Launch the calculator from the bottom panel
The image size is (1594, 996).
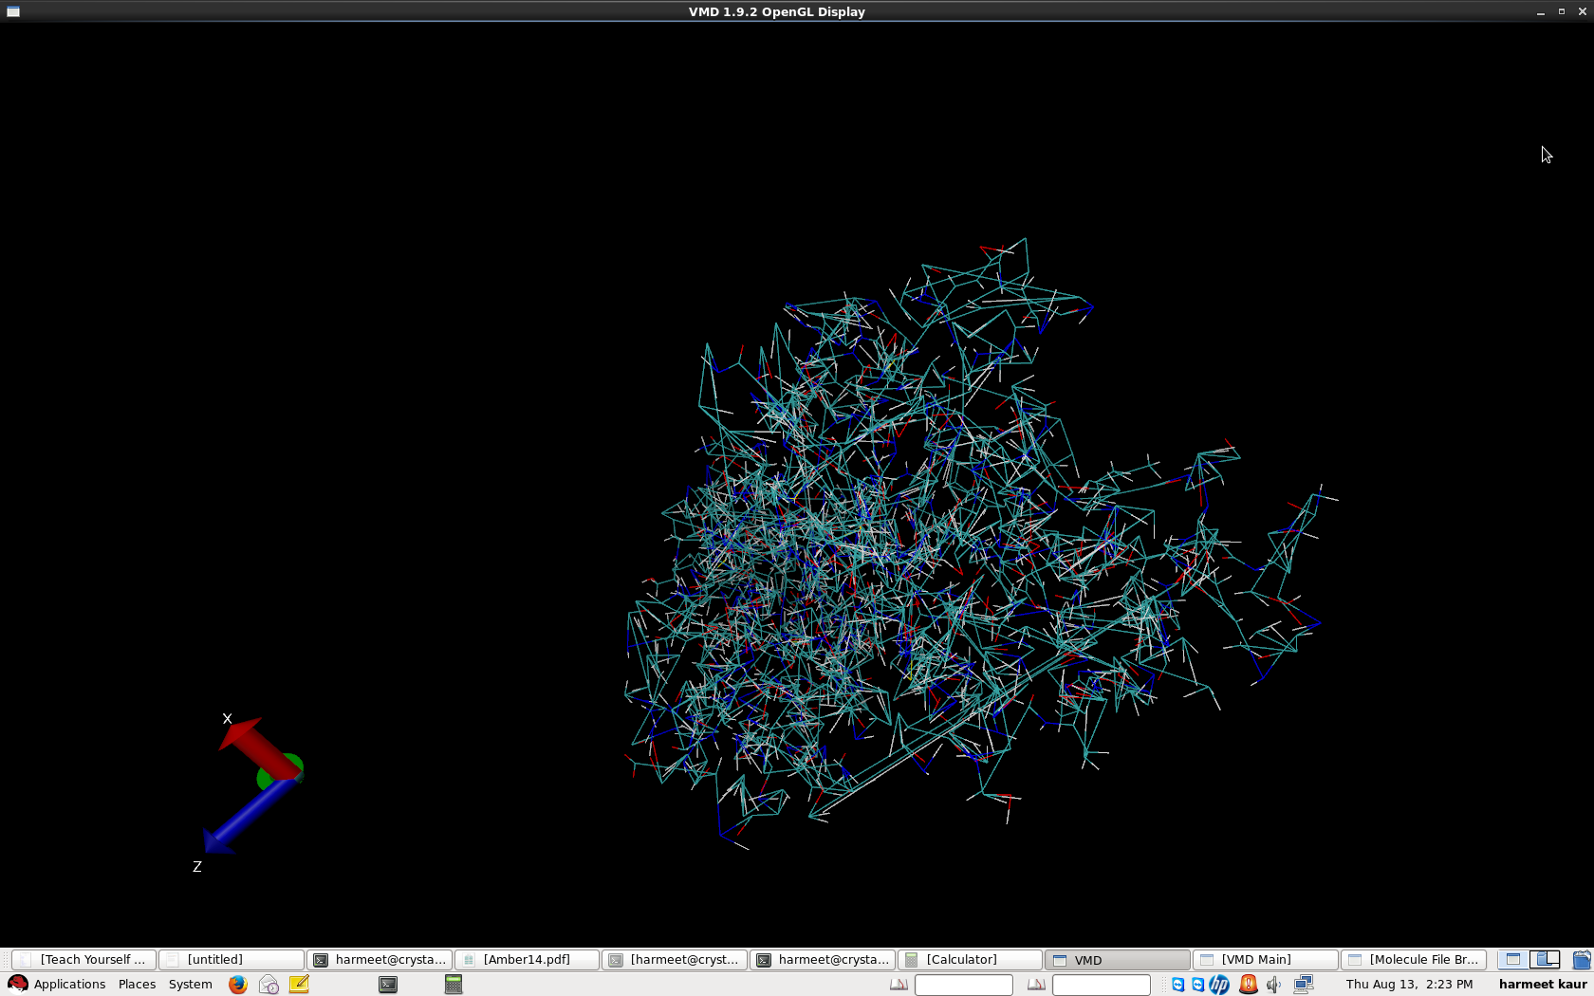point(454,985)
